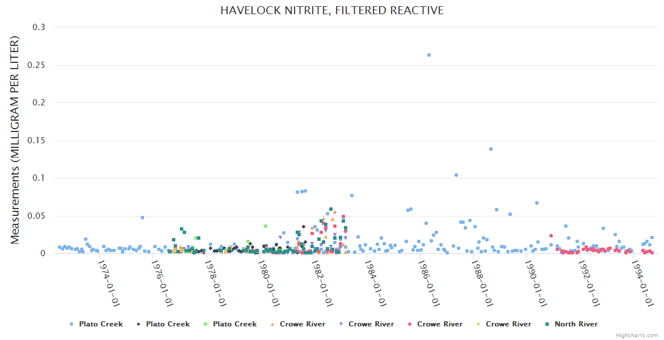Viewport: 664px width, 340px height.
Task: Click the Havelock Nitrite chart title
Action: (x=332, y=11)
